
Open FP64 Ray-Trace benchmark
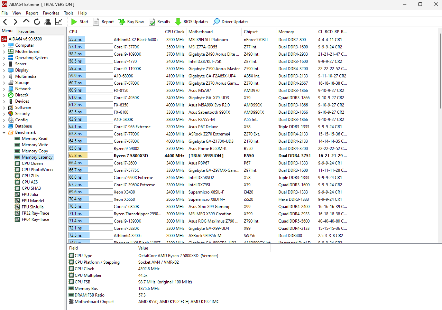[32, 219]
